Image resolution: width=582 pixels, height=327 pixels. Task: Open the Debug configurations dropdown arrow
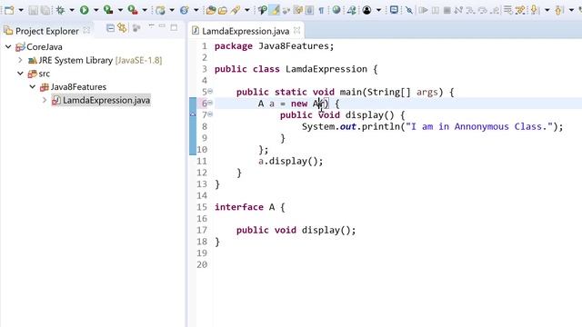[72, 10]
